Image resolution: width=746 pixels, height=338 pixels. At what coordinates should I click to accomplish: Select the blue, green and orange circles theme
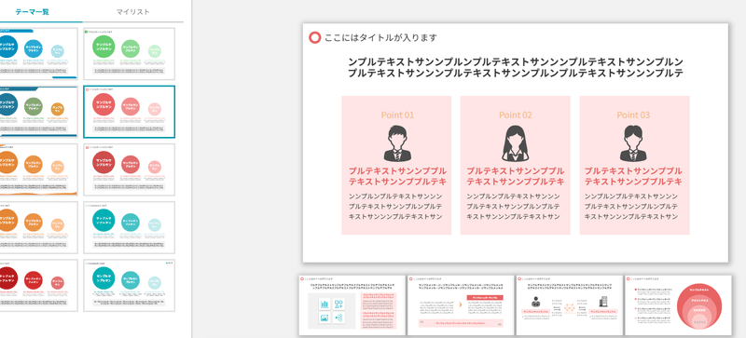point(38,112)
